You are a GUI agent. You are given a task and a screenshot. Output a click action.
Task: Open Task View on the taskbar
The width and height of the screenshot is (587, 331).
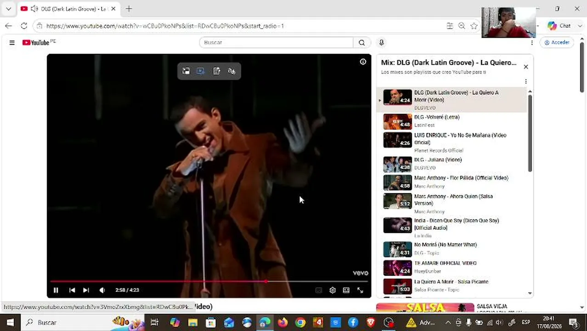[154, 322]
